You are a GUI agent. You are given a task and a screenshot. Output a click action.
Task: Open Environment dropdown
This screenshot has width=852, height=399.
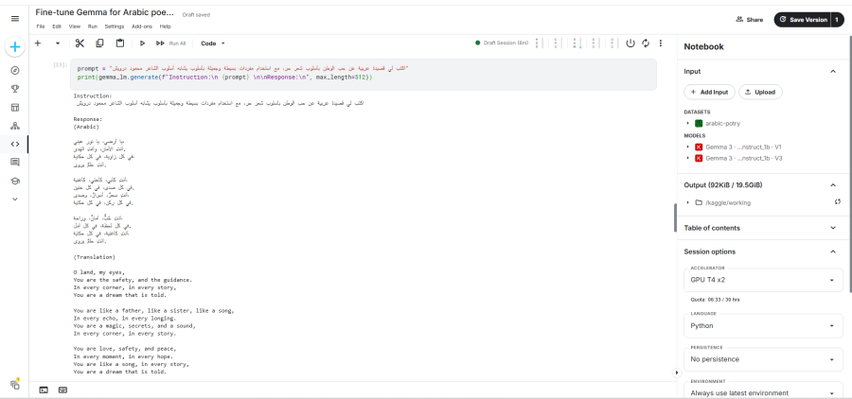763,392
